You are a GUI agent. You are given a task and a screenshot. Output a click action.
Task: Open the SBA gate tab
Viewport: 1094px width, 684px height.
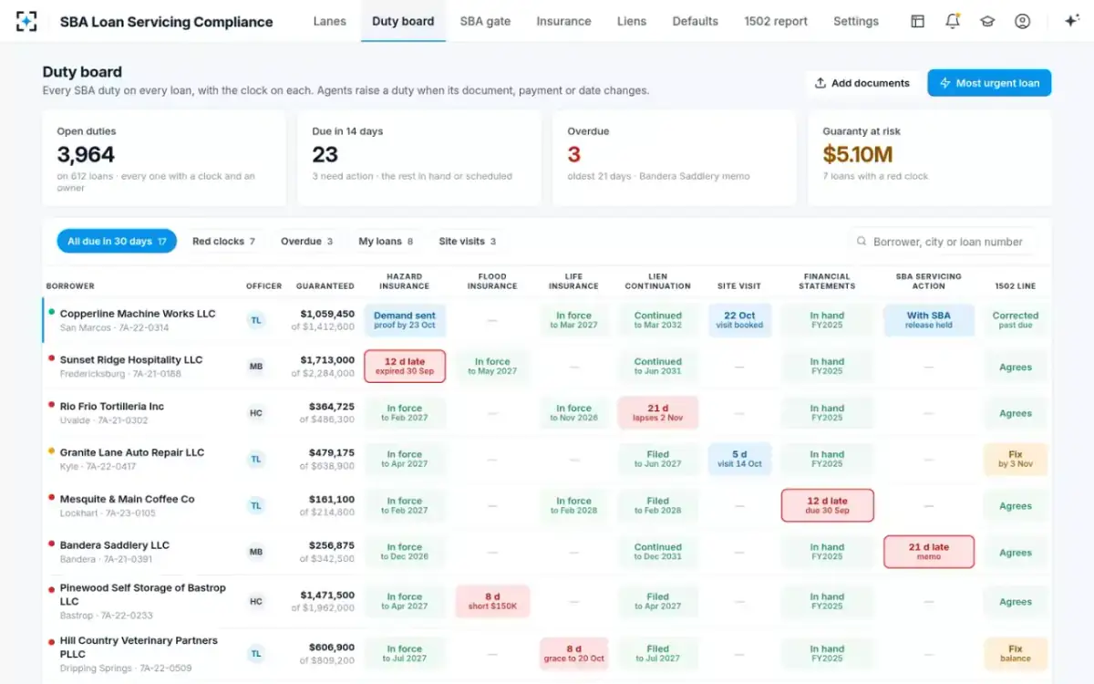click(485, 21)
